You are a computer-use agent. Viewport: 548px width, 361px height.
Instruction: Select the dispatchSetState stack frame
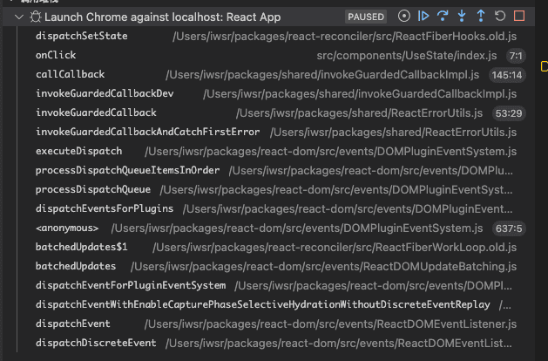click(82, 36)
